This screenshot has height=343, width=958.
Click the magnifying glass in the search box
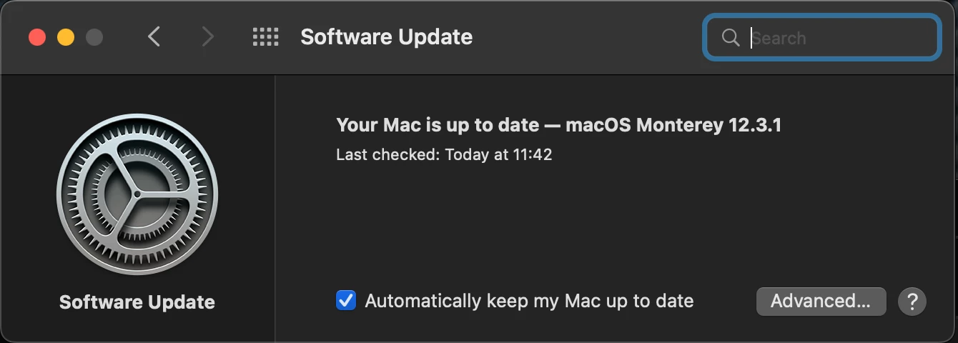click(731, 37)
